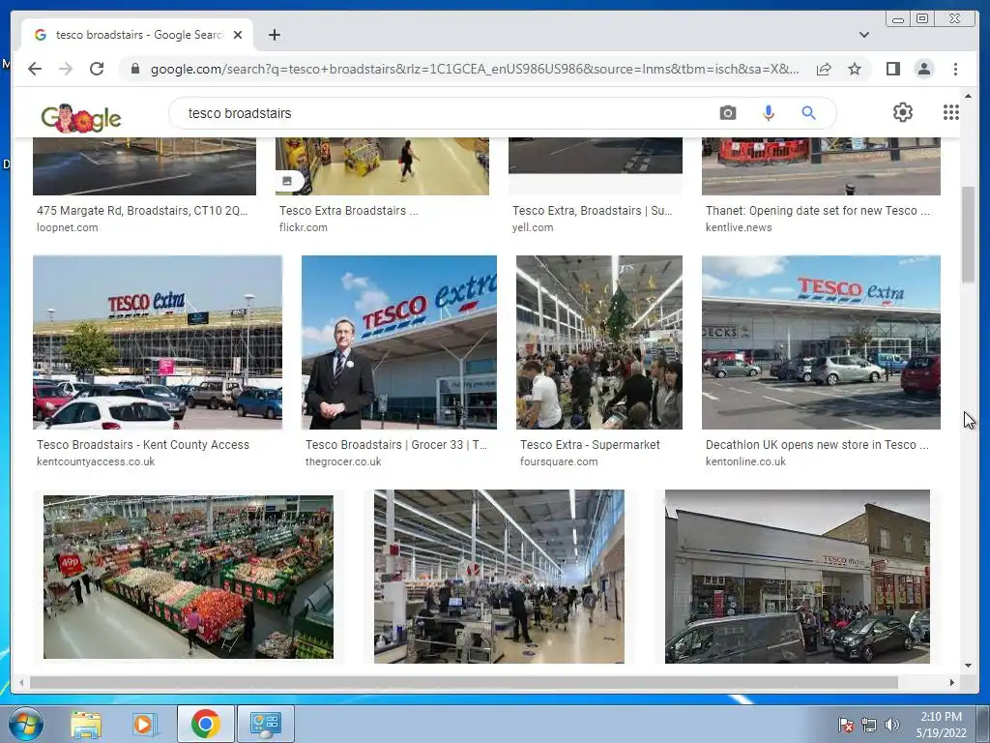
Task: Open thegrocer photo of man in suit
Action: 399,342
